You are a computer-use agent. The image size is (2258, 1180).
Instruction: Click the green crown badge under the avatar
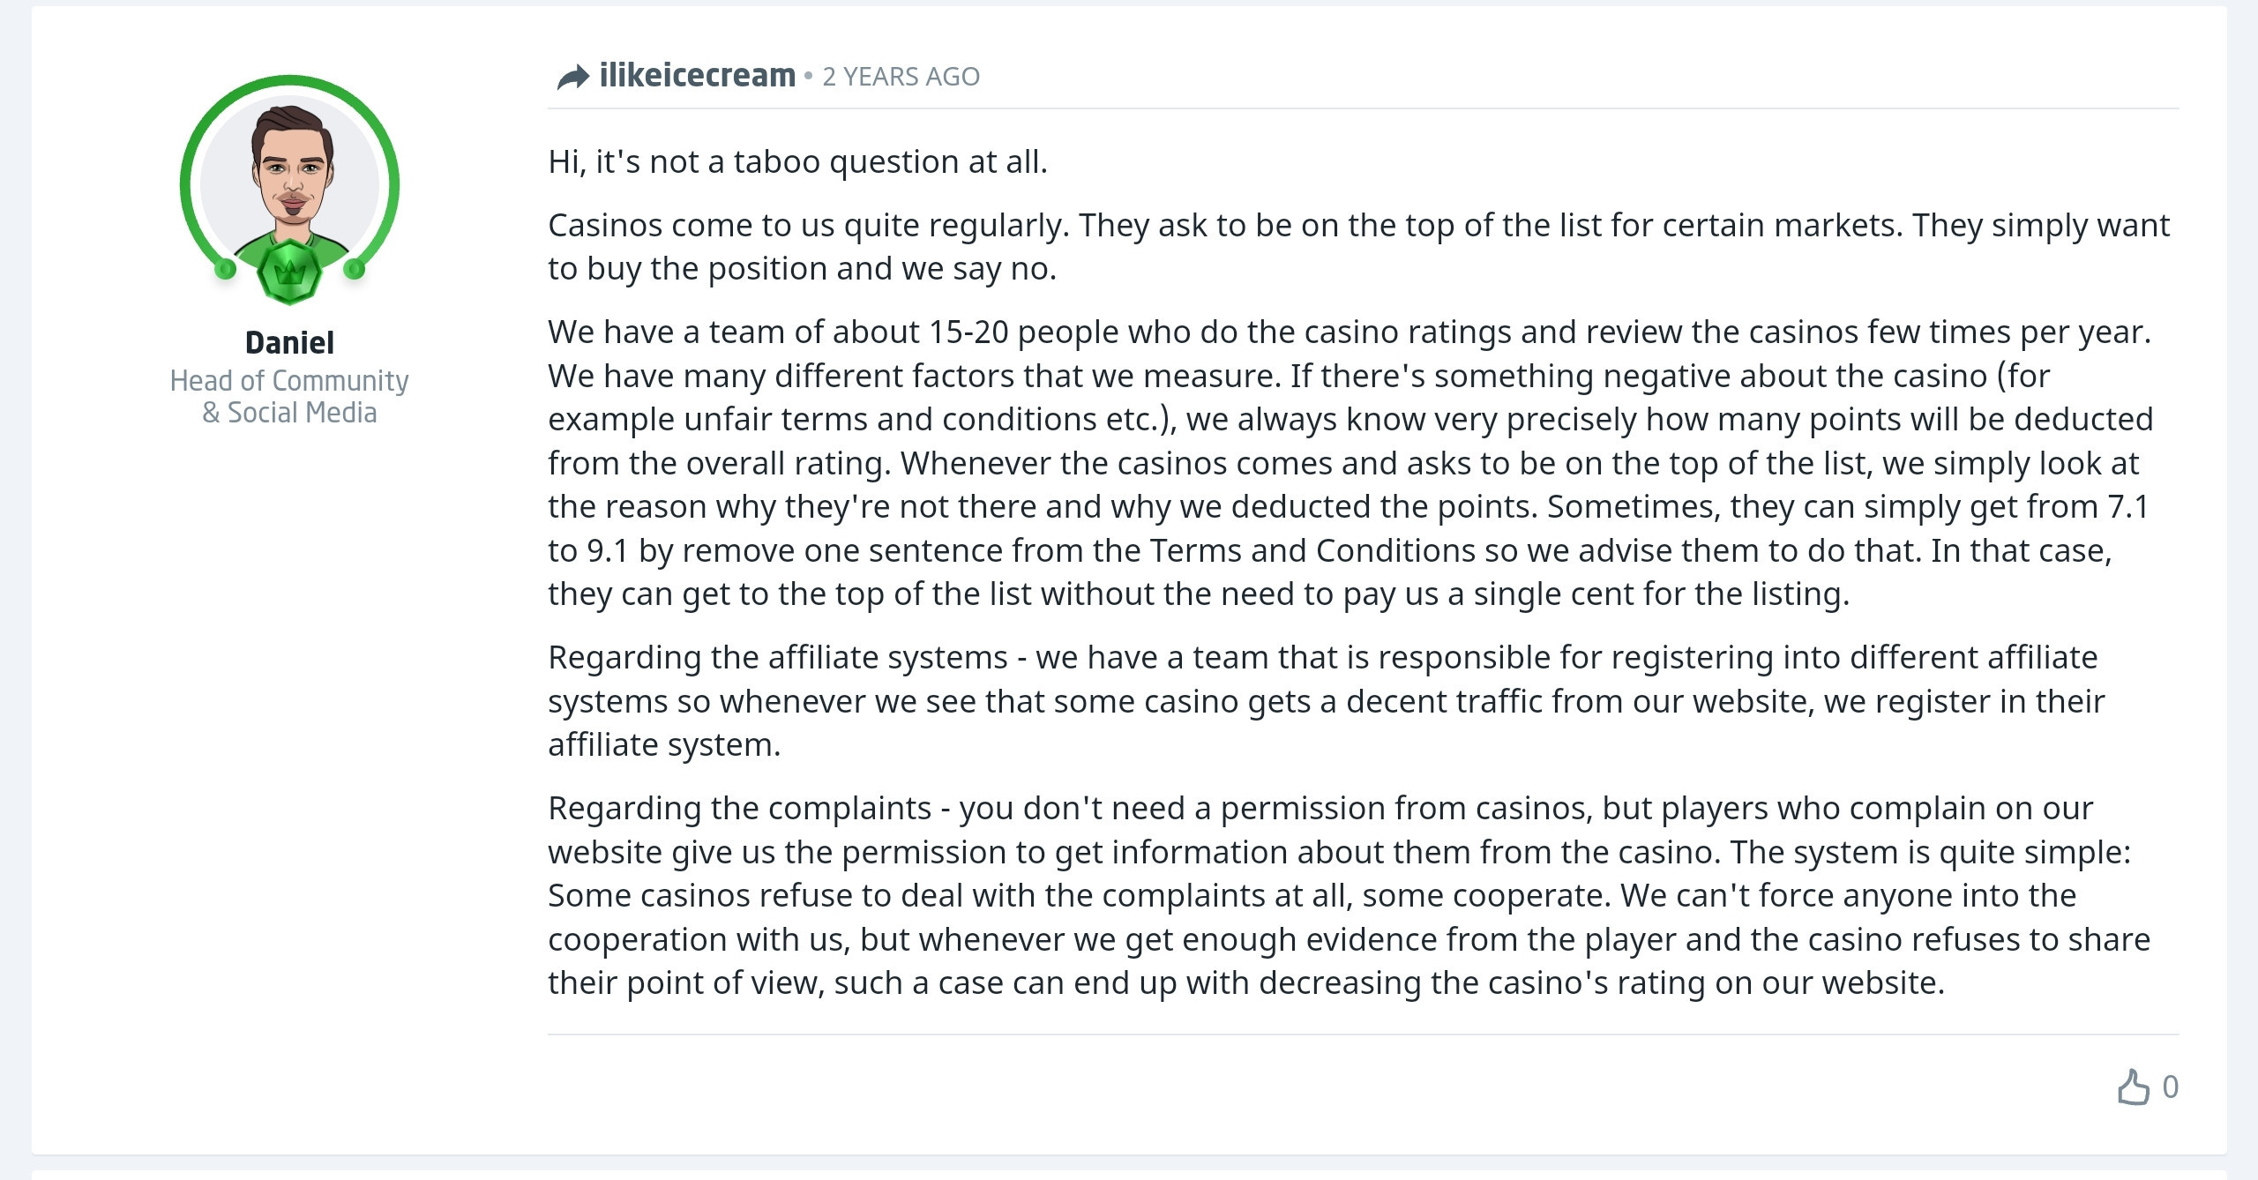[289, 272]
